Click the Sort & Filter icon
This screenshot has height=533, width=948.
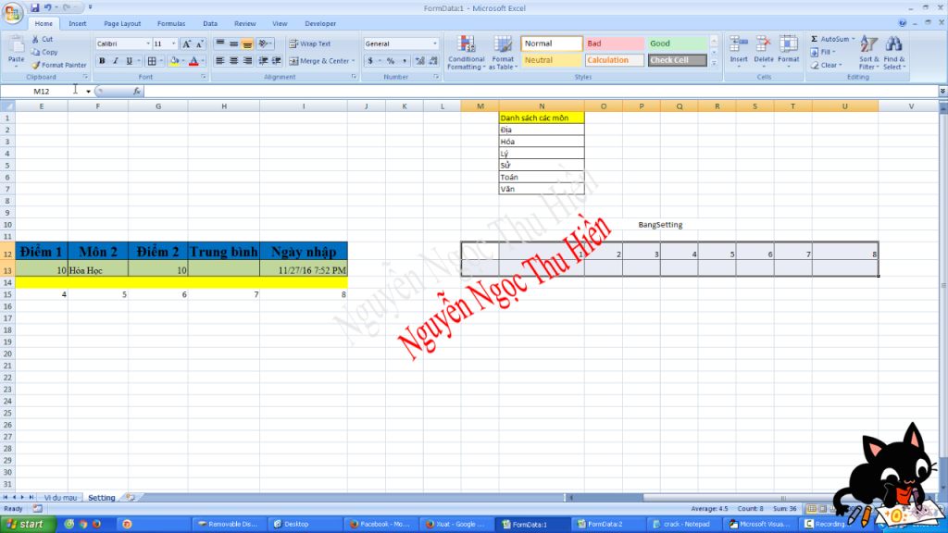coord(868,52)
